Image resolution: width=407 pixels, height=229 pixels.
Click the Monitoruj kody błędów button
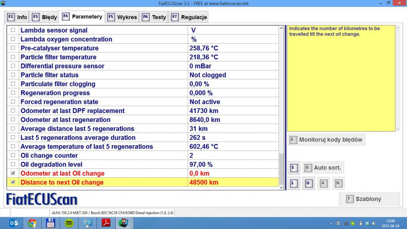pos(326,140)
